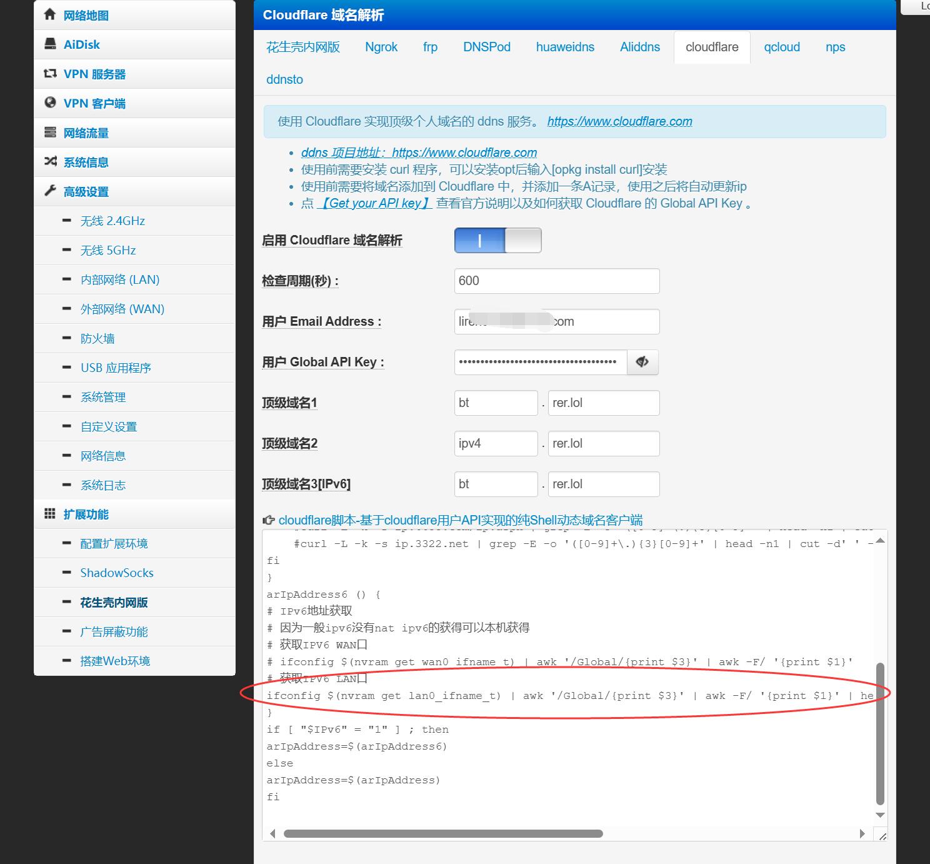Image resolution: width=930 pixels, height=864 pixels.
Task: Toggle API key visibility eye icon
Action: pyautogui.click(x=642, y=362)
